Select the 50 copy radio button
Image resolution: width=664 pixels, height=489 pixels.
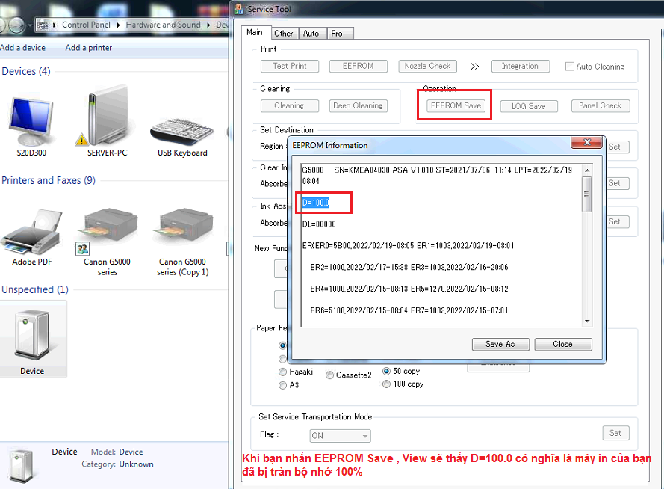(x=386, y=371)
